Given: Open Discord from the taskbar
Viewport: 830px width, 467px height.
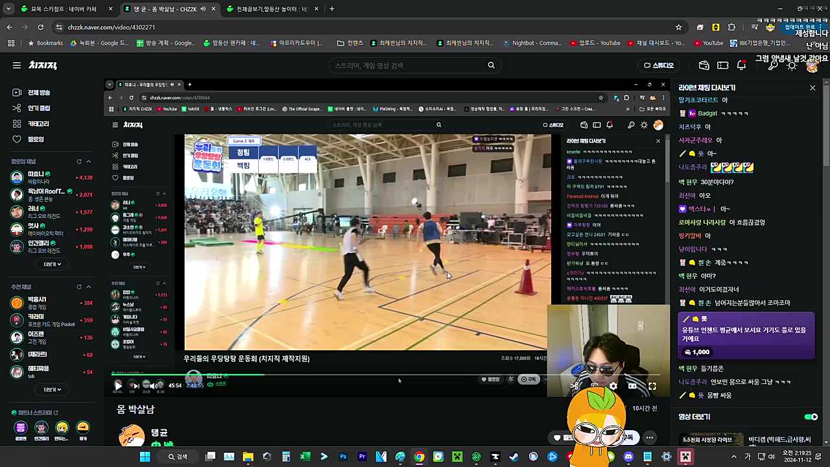Looking at the screenshot, I should click(x=628, y=457).
